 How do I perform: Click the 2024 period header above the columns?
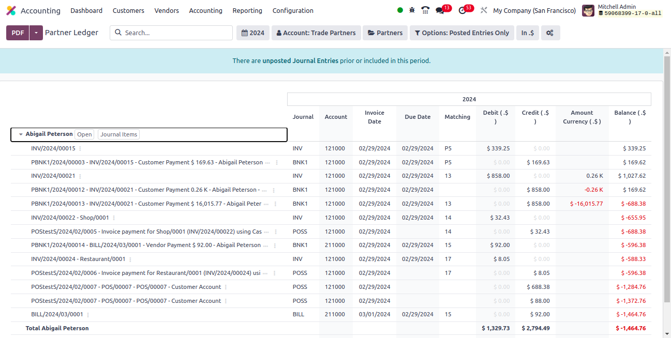[x=469, y=99]
